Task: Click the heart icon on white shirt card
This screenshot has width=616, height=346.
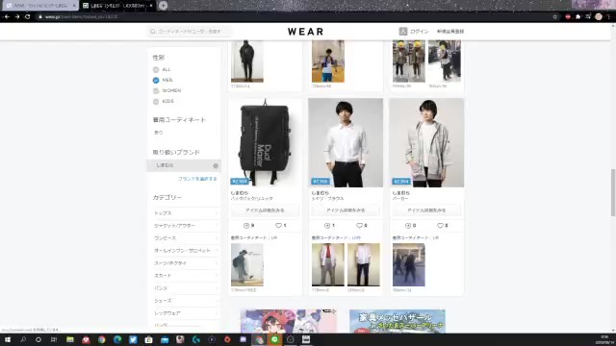Action: (x=359, y=226)
